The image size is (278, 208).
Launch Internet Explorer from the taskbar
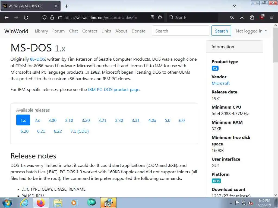[24, 203]
